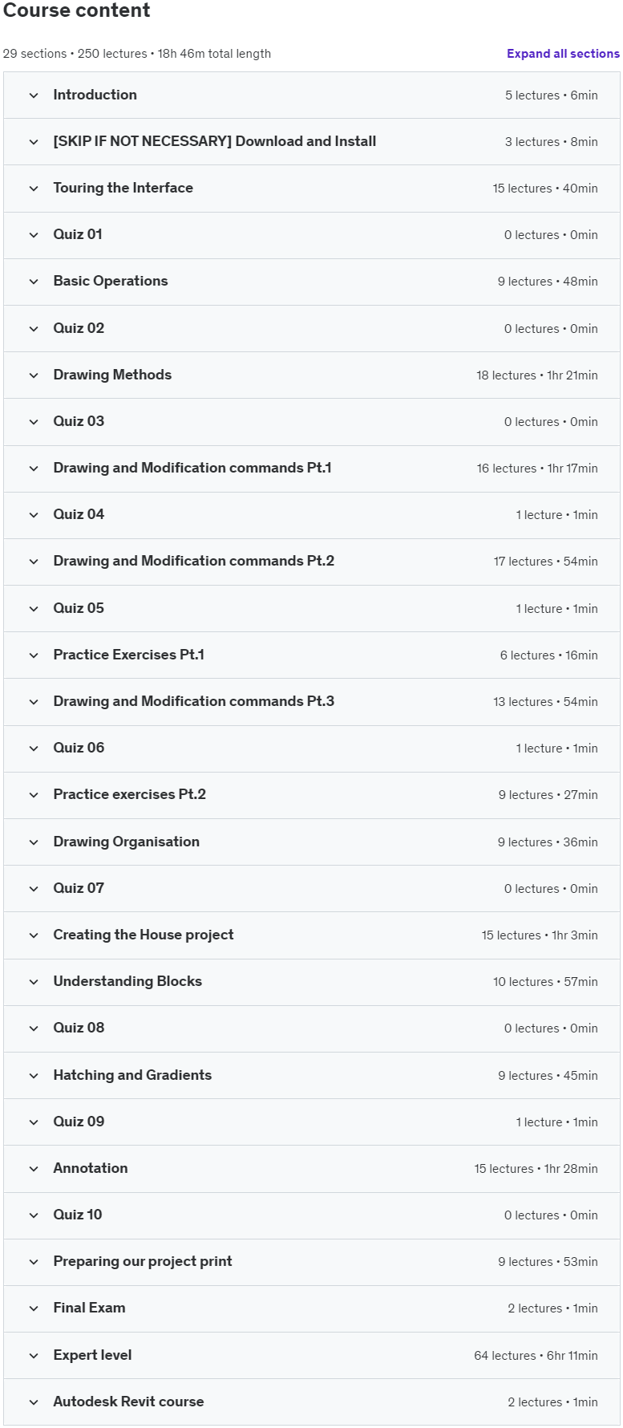Click Expand all sections link

coord(563,54)
